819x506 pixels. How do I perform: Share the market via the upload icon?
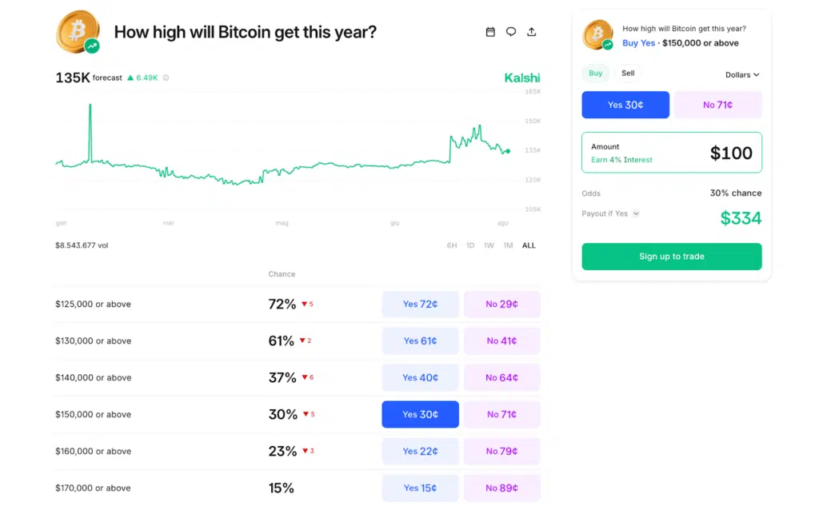point(532,31)
